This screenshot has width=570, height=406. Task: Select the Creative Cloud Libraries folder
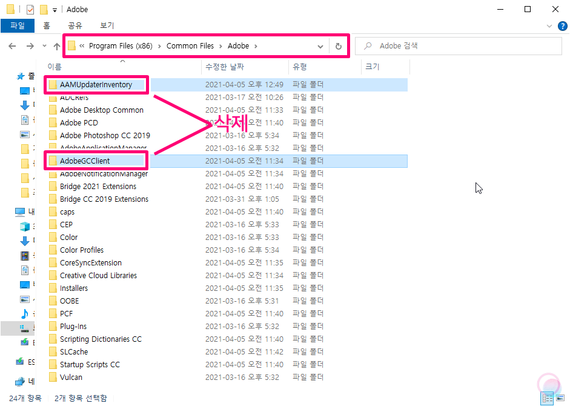[x=98, y=275]
